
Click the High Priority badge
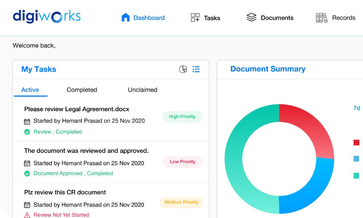tap(183, 117)
